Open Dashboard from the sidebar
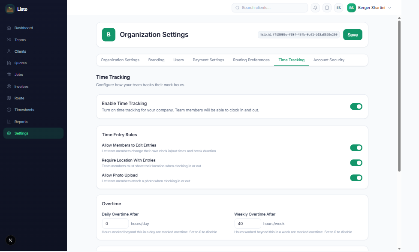This screenshot has height=252, width=419. tap(33, 28)
